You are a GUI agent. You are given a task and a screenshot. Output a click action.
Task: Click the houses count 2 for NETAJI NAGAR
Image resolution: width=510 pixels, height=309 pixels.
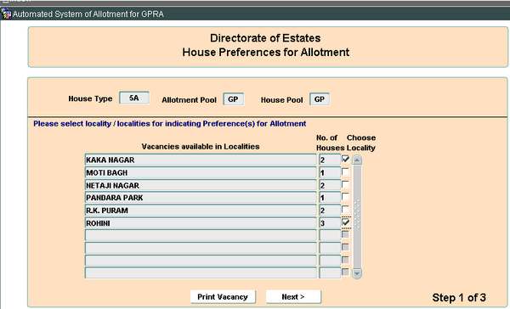click(x=330, y=185)
